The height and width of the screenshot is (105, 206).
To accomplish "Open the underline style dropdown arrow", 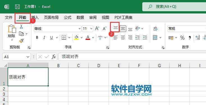I will point(57,38).
